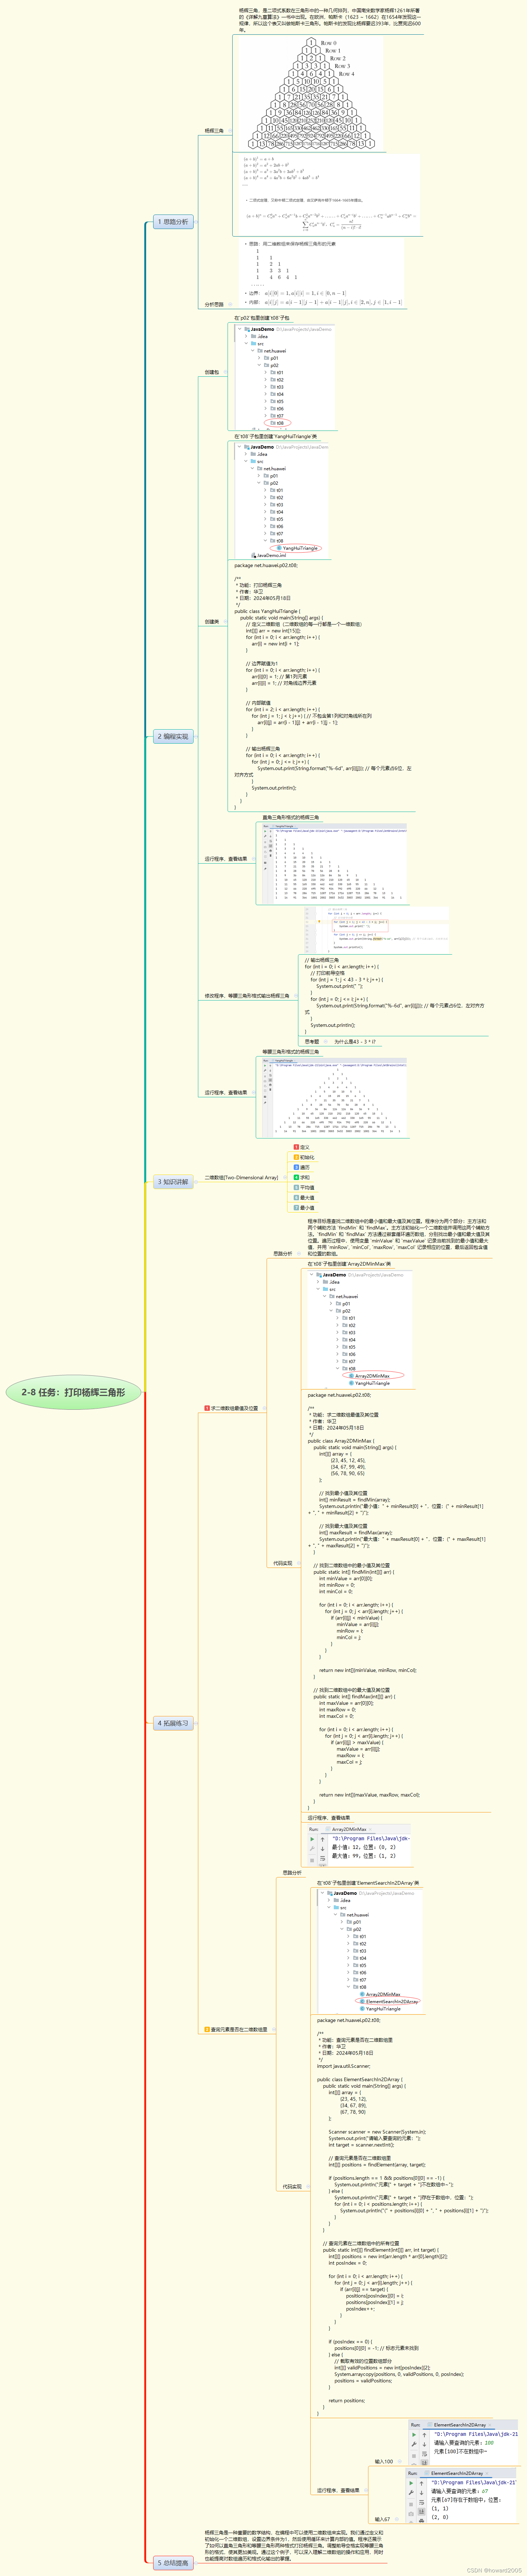Click the number 2 marker beside 初始化
527x2576 pixels.
tap(296, 1157)
